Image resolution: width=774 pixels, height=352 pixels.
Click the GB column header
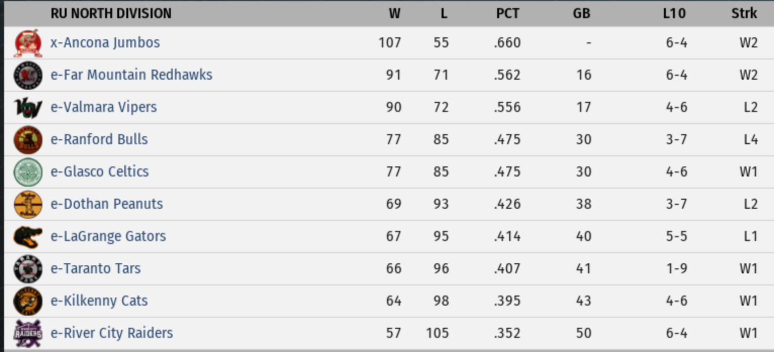[x=582, y=13]
